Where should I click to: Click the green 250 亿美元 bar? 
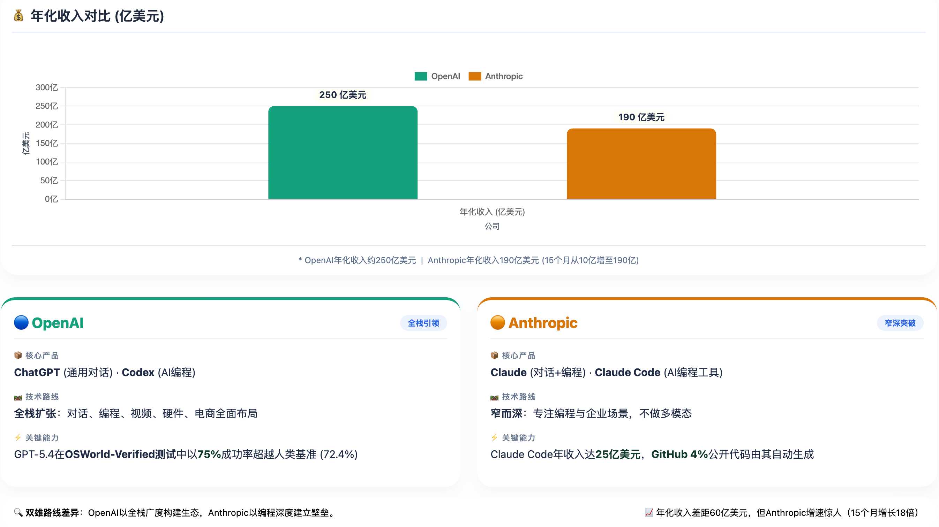[x=343, y=153]
